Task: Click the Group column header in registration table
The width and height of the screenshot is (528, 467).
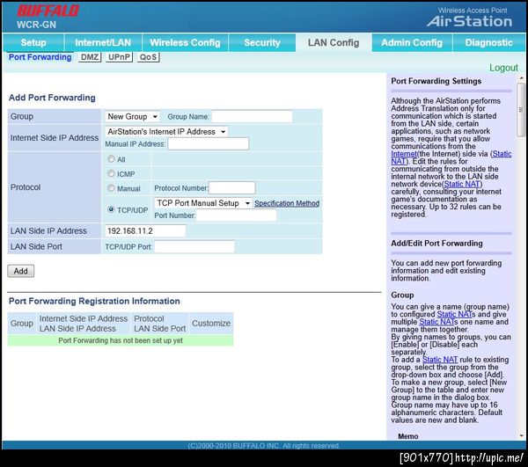Action: coord(22,324)
